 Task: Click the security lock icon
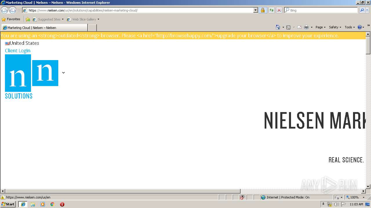click(x=263, y=10)
